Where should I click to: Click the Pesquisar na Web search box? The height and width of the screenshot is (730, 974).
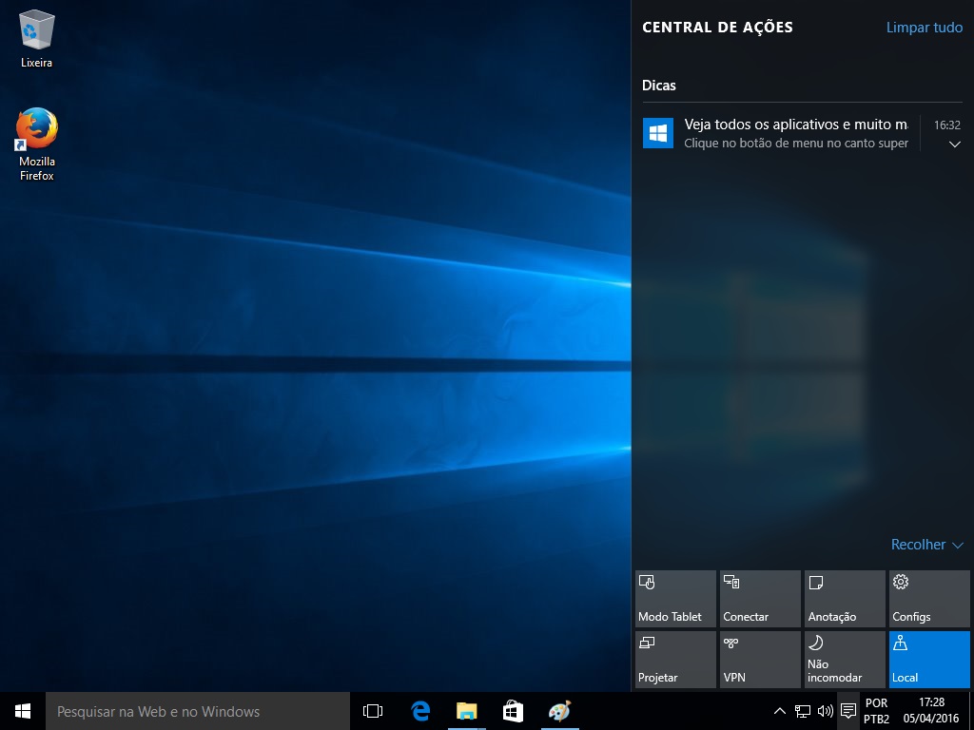(x=198, y=711)
